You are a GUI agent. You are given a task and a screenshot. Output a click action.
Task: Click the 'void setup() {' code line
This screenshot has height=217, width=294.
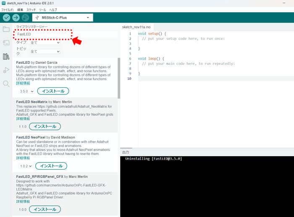click(152, 34)
